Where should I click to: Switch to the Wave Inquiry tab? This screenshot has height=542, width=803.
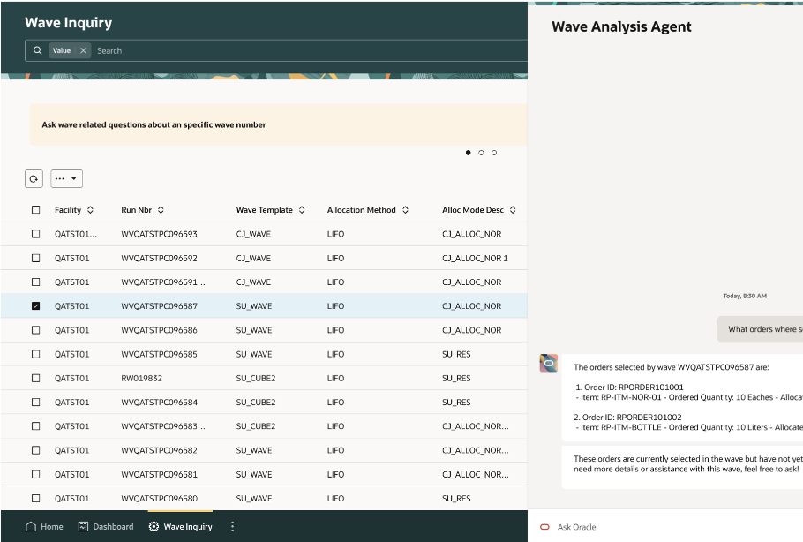point(180,527)
